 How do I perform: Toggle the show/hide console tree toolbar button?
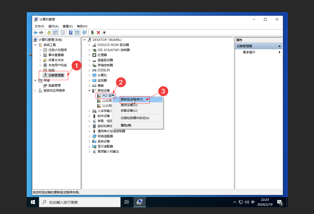click(55, 32)
